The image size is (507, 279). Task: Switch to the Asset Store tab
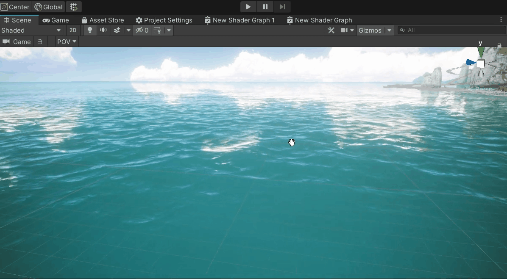102,20
